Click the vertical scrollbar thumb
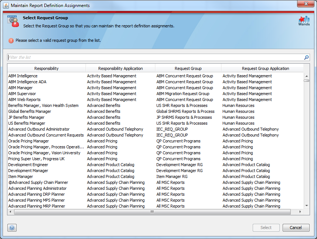The image size is (317, 239). tap(307, 81)
